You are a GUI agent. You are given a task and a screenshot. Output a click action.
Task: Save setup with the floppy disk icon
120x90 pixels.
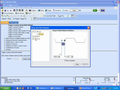pyautogui.click(x=5, y=10)
